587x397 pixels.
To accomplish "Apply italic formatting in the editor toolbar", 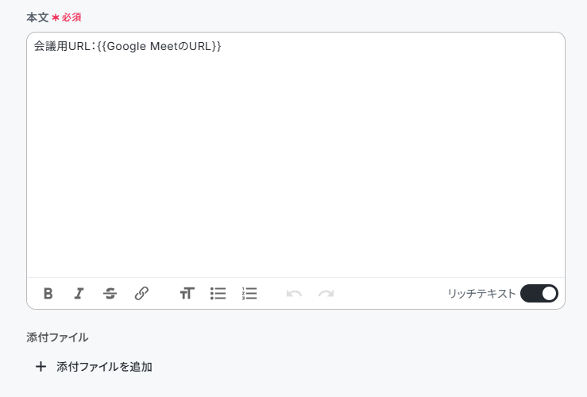I will (x=79, y=293).
